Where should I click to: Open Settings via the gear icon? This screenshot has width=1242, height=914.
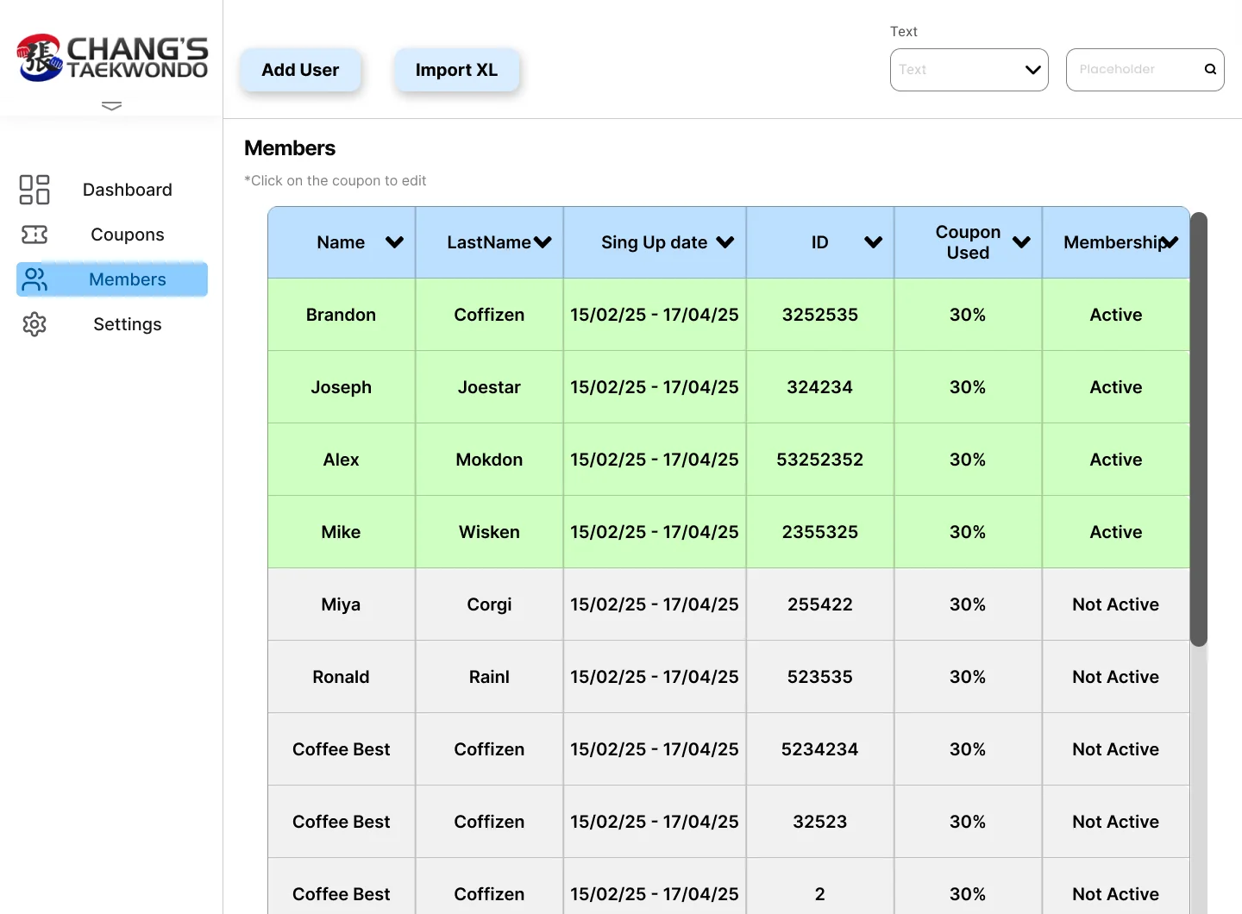tap(34, 324)
